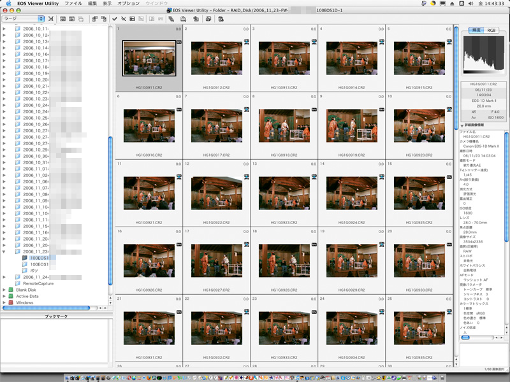Open the EOS Viewer Utility menu
The image size is (510, 382).
[38, 3]
